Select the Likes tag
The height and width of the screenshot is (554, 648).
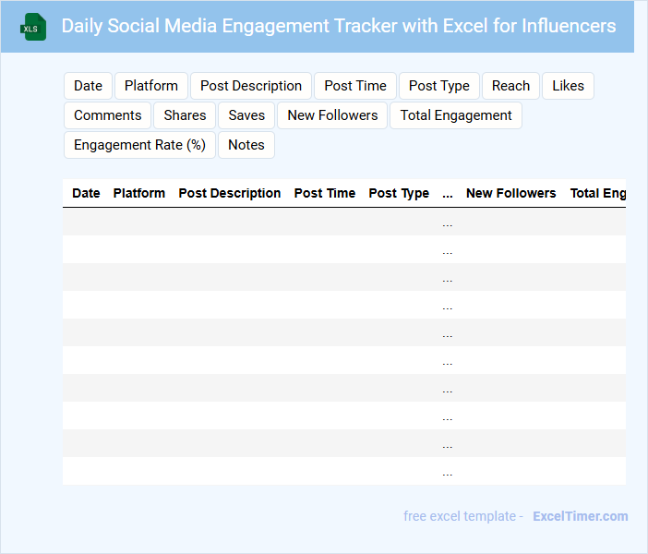[568, 86]
